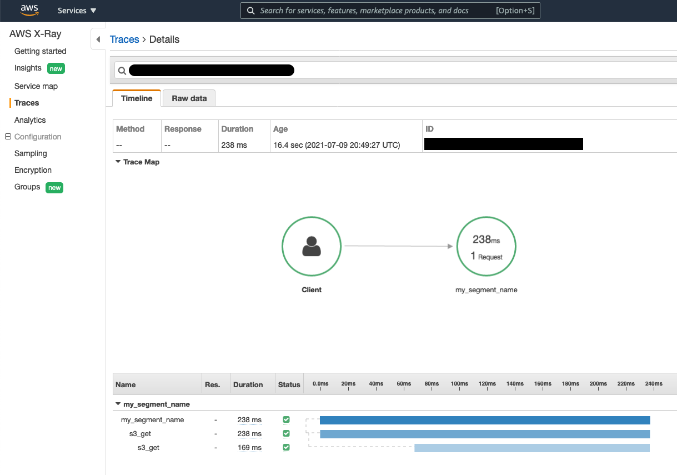Click the 169 ms s3_get timeline bar
This screenshot has width=677, height=475.
[x=532, y=448]
